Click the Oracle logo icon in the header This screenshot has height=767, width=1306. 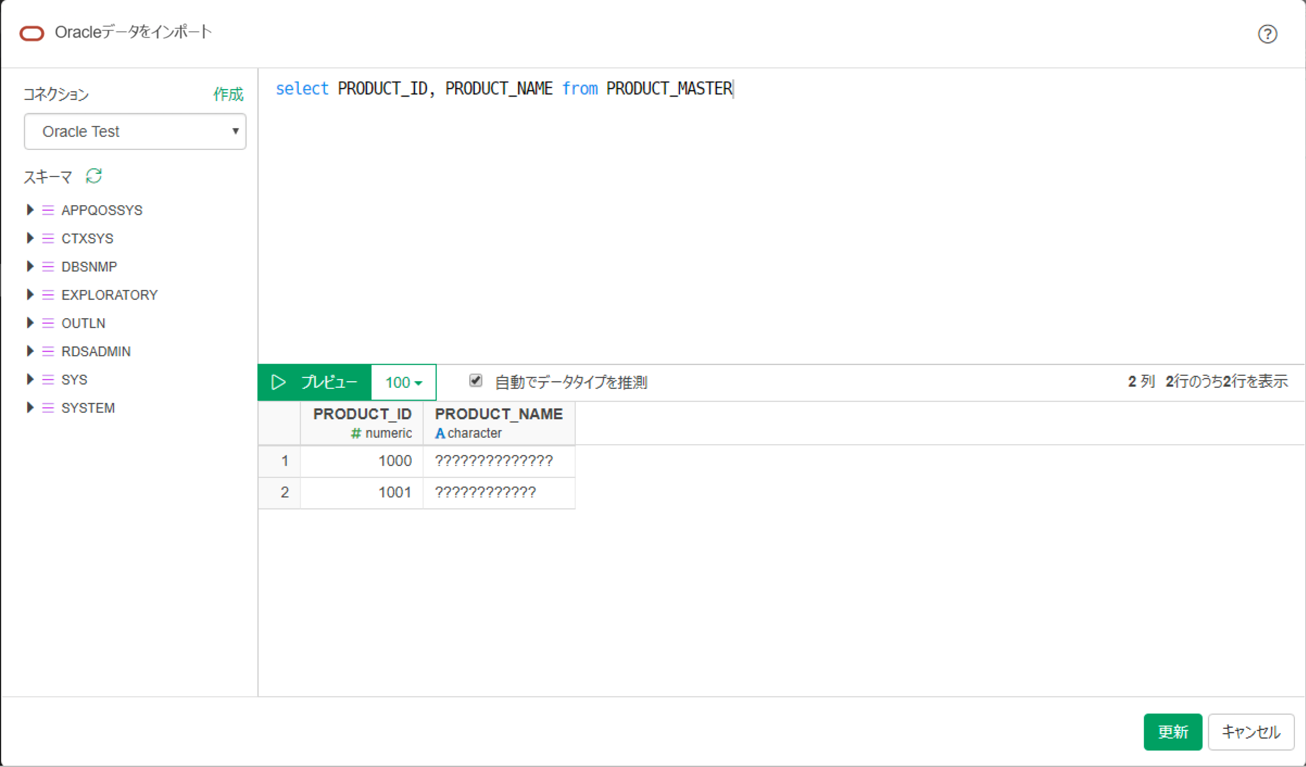(x=32, y=33)
